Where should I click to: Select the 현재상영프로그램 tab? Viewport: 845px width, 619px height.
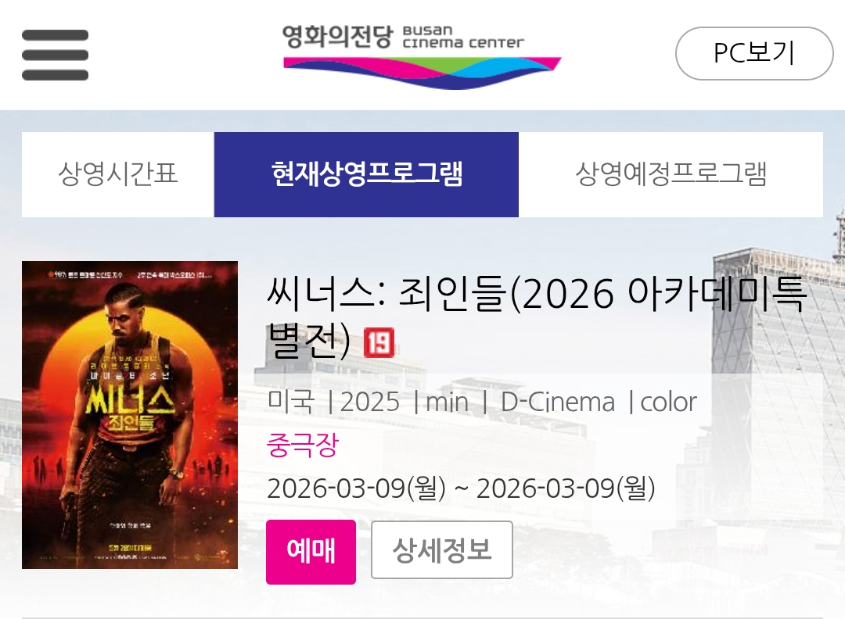point(366,174)
